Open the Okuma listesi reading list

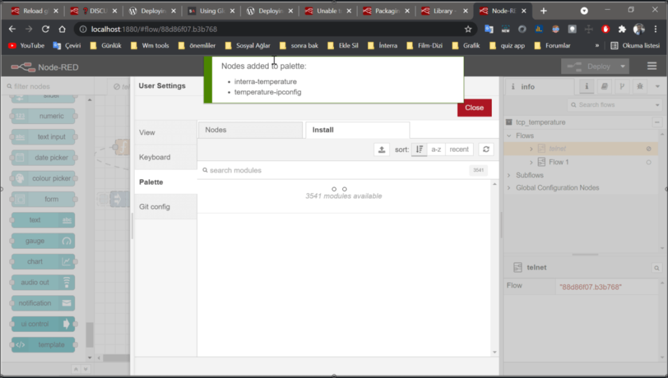(x=635, y=46)
